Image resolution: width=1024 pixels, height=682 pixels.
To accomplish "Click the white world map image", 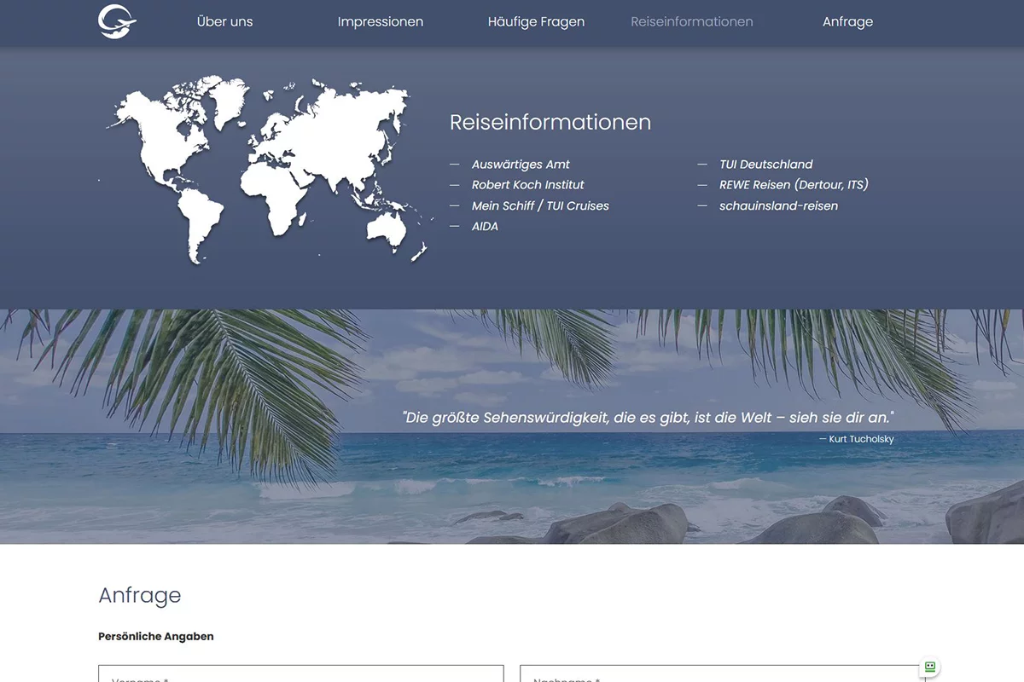I will tap(265, 169).
